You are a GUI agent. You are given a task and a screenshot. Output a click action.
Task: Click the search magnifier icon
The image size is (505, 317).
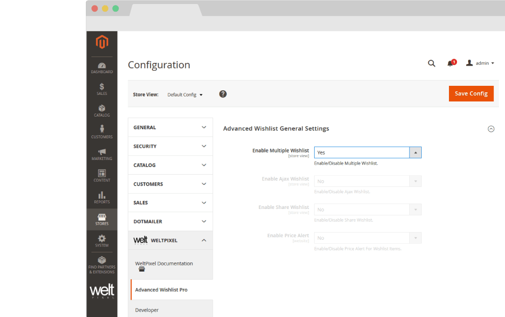(x=431, y=63)
